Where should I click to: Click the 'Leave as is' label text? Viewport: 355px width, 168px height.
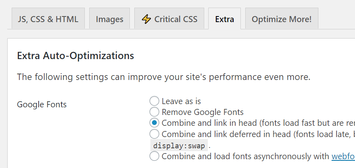tap(181, 101)
